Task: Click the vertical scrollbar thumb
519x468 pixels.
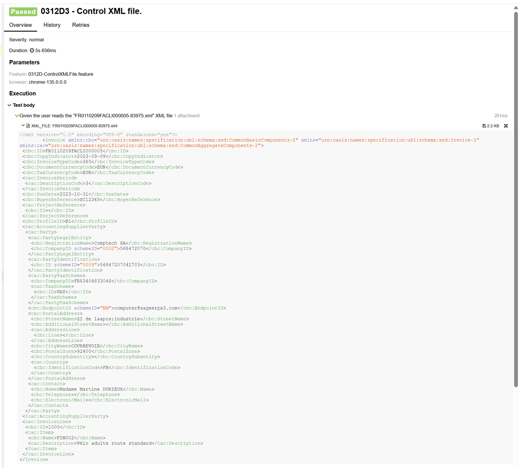Action: (x=516, y=197)
